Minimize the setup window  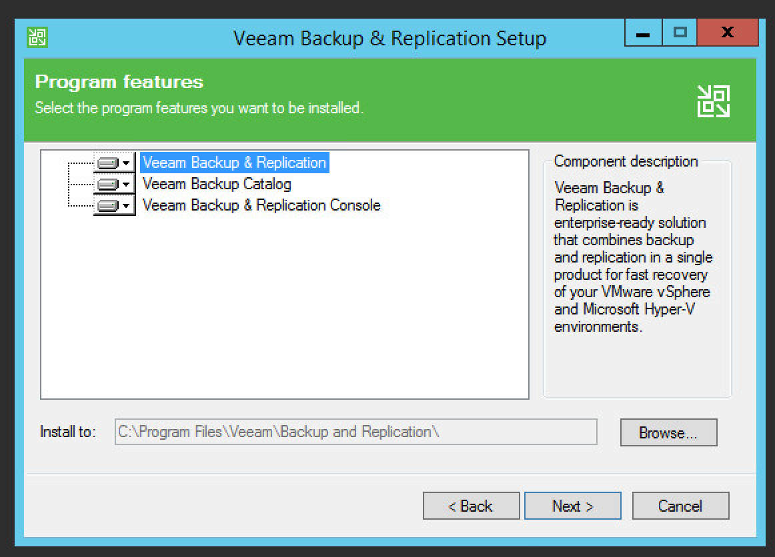644,33
